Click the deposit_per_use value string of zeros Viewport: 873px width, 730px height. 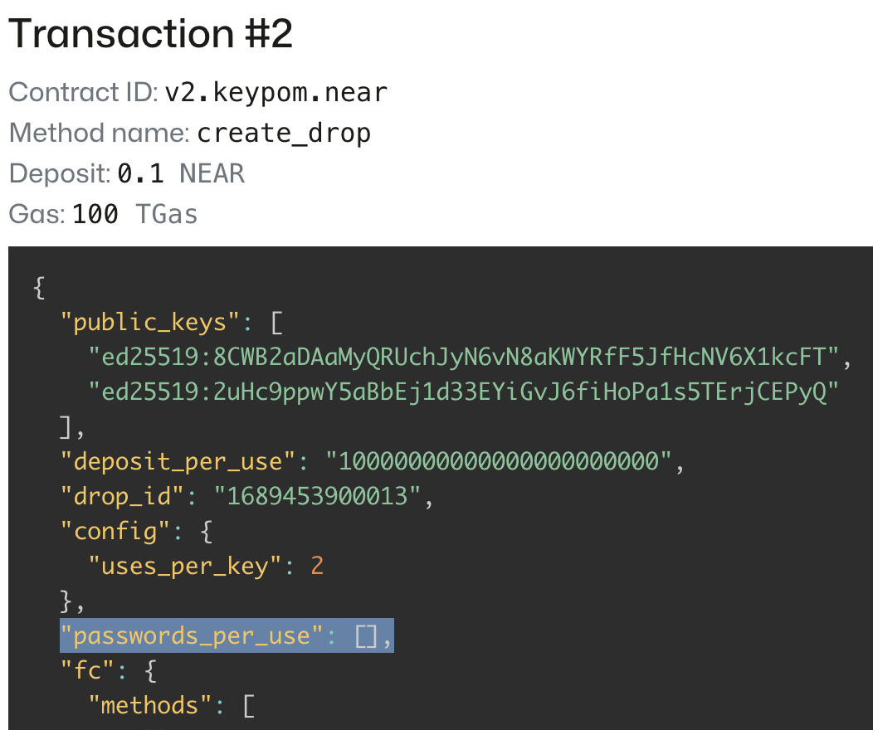point(498,461)
